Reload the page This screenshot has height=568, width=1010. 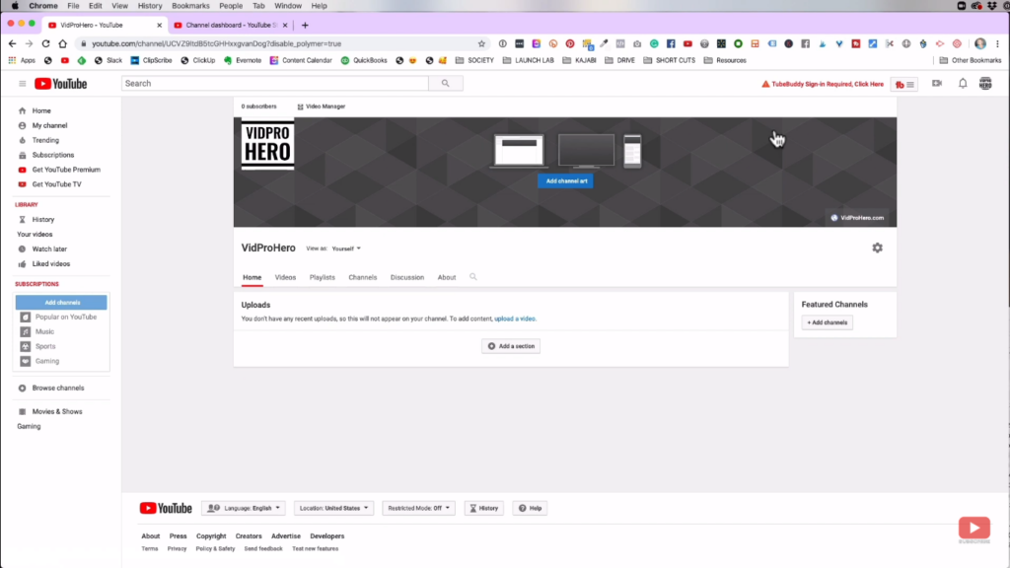pyautogui.click(x=45, y=43)
